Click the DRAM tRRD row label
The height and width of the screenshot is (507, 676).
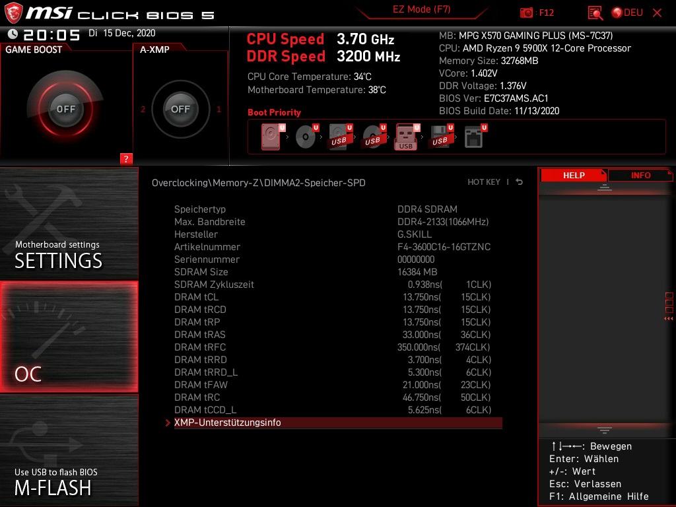tap(201, 360)
